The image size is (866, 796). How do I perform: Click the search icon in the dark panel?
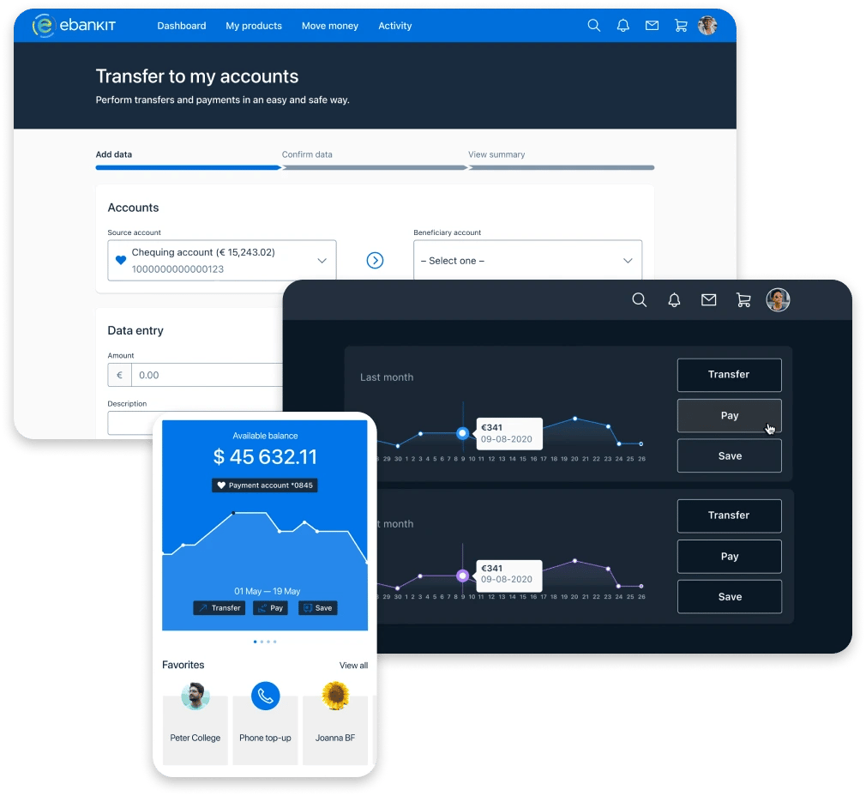tap(639, 299)
